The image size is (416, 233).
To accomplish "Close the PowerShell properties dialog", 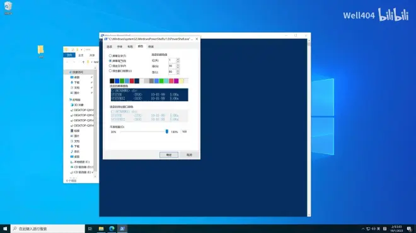I will 197,39.
